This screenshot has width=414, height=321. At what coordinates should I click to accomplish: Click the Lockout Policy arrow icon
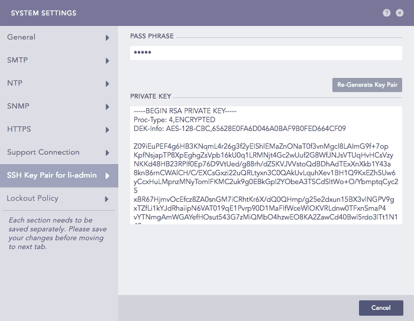point(108,199)
